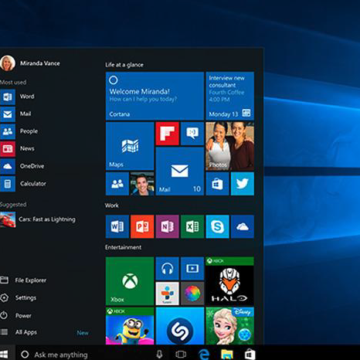This screenshot has height=360, width=360.
Task: Open the Xbox tile
Action: tap(130, 281)
